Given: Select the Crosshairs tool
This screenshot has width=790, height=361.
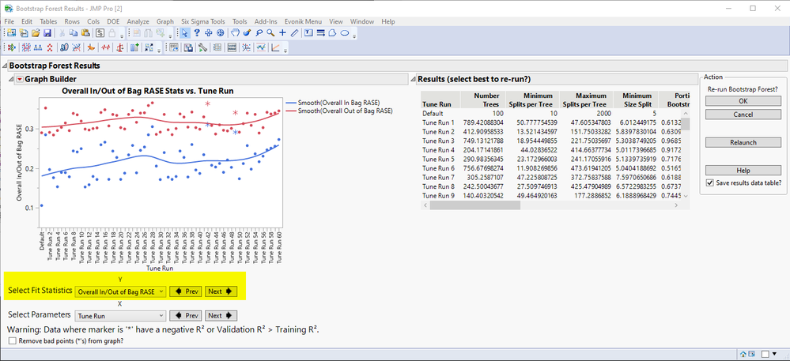Looking at the screenshot, I should (x=282, y=33).
